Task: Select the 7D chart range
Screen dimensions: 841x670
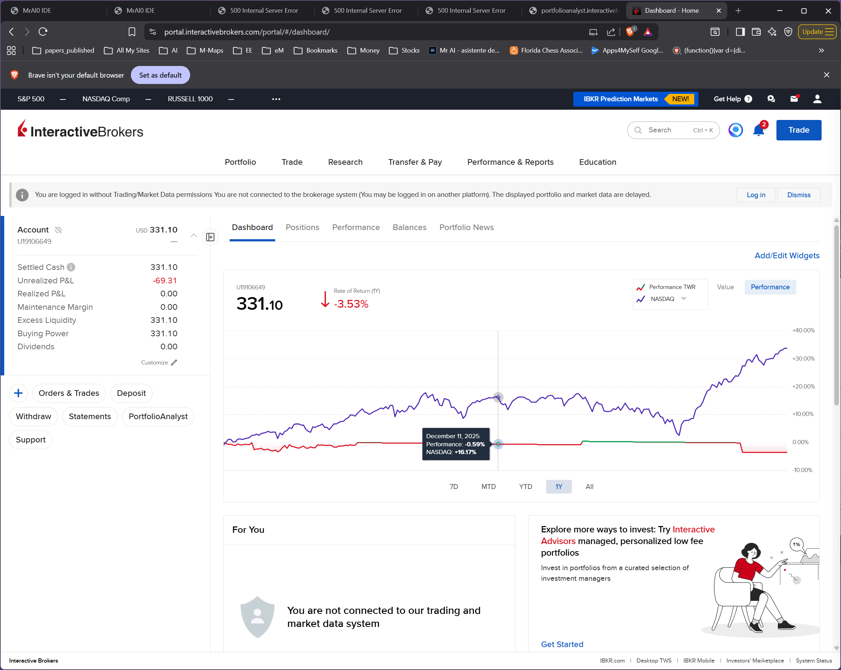Action: tap(454, 487)
